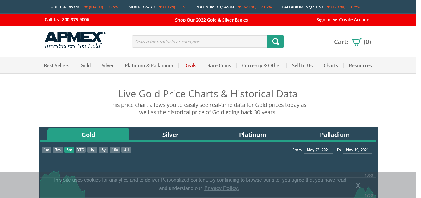Click the magnifying glass search button
This screenshot has width=421, height=198.
pos(276,42)
